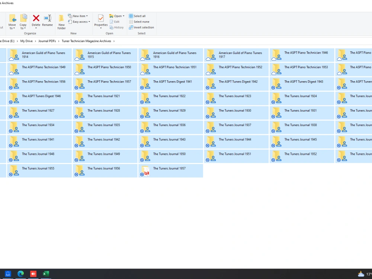This screenshot has width=372, height=279.
Task: Click The Tuners Journal 1938 name
Action: pos(300,125)
